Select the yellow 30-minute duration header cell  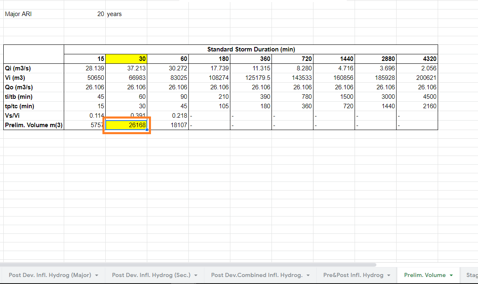coord(127,59)
